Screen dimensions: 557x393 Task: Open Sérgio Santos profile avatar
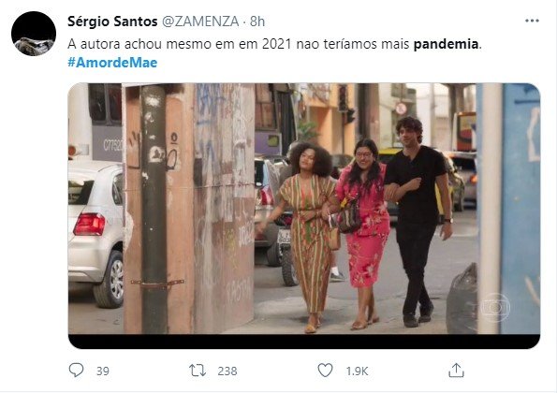click(x=34, y=34)
